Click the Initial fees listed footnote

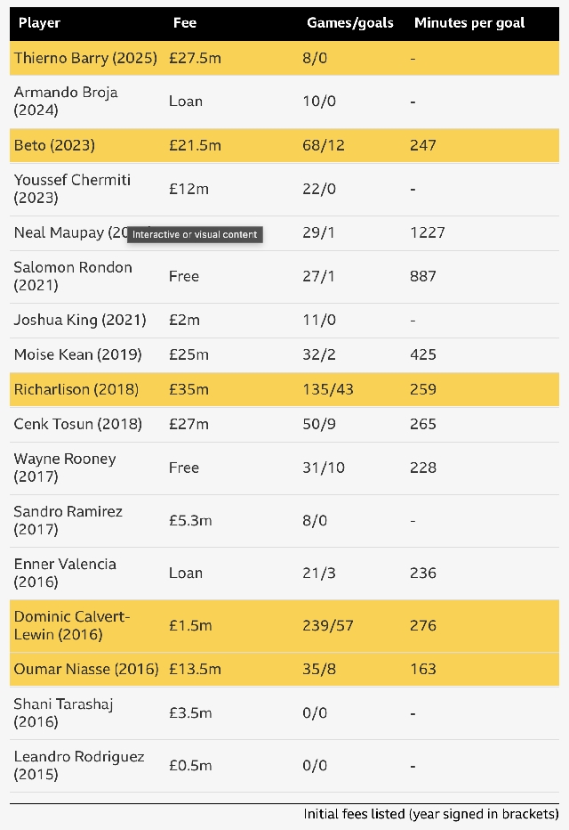[x=430, y=814]
